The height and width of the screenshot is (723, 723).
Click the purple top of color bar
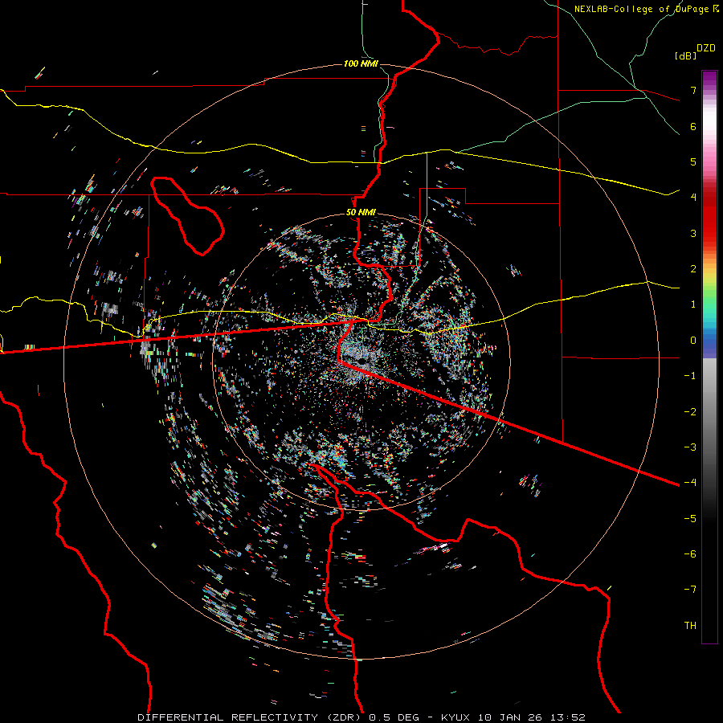click(x=709, y=79)
